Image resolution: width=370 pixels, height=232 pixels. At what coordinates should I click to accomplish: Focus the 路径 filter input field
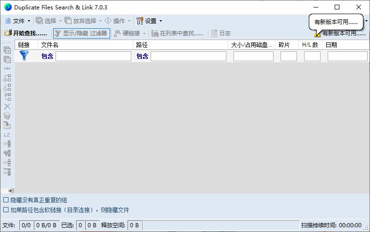pyautogui.click(x=189, y=56)
